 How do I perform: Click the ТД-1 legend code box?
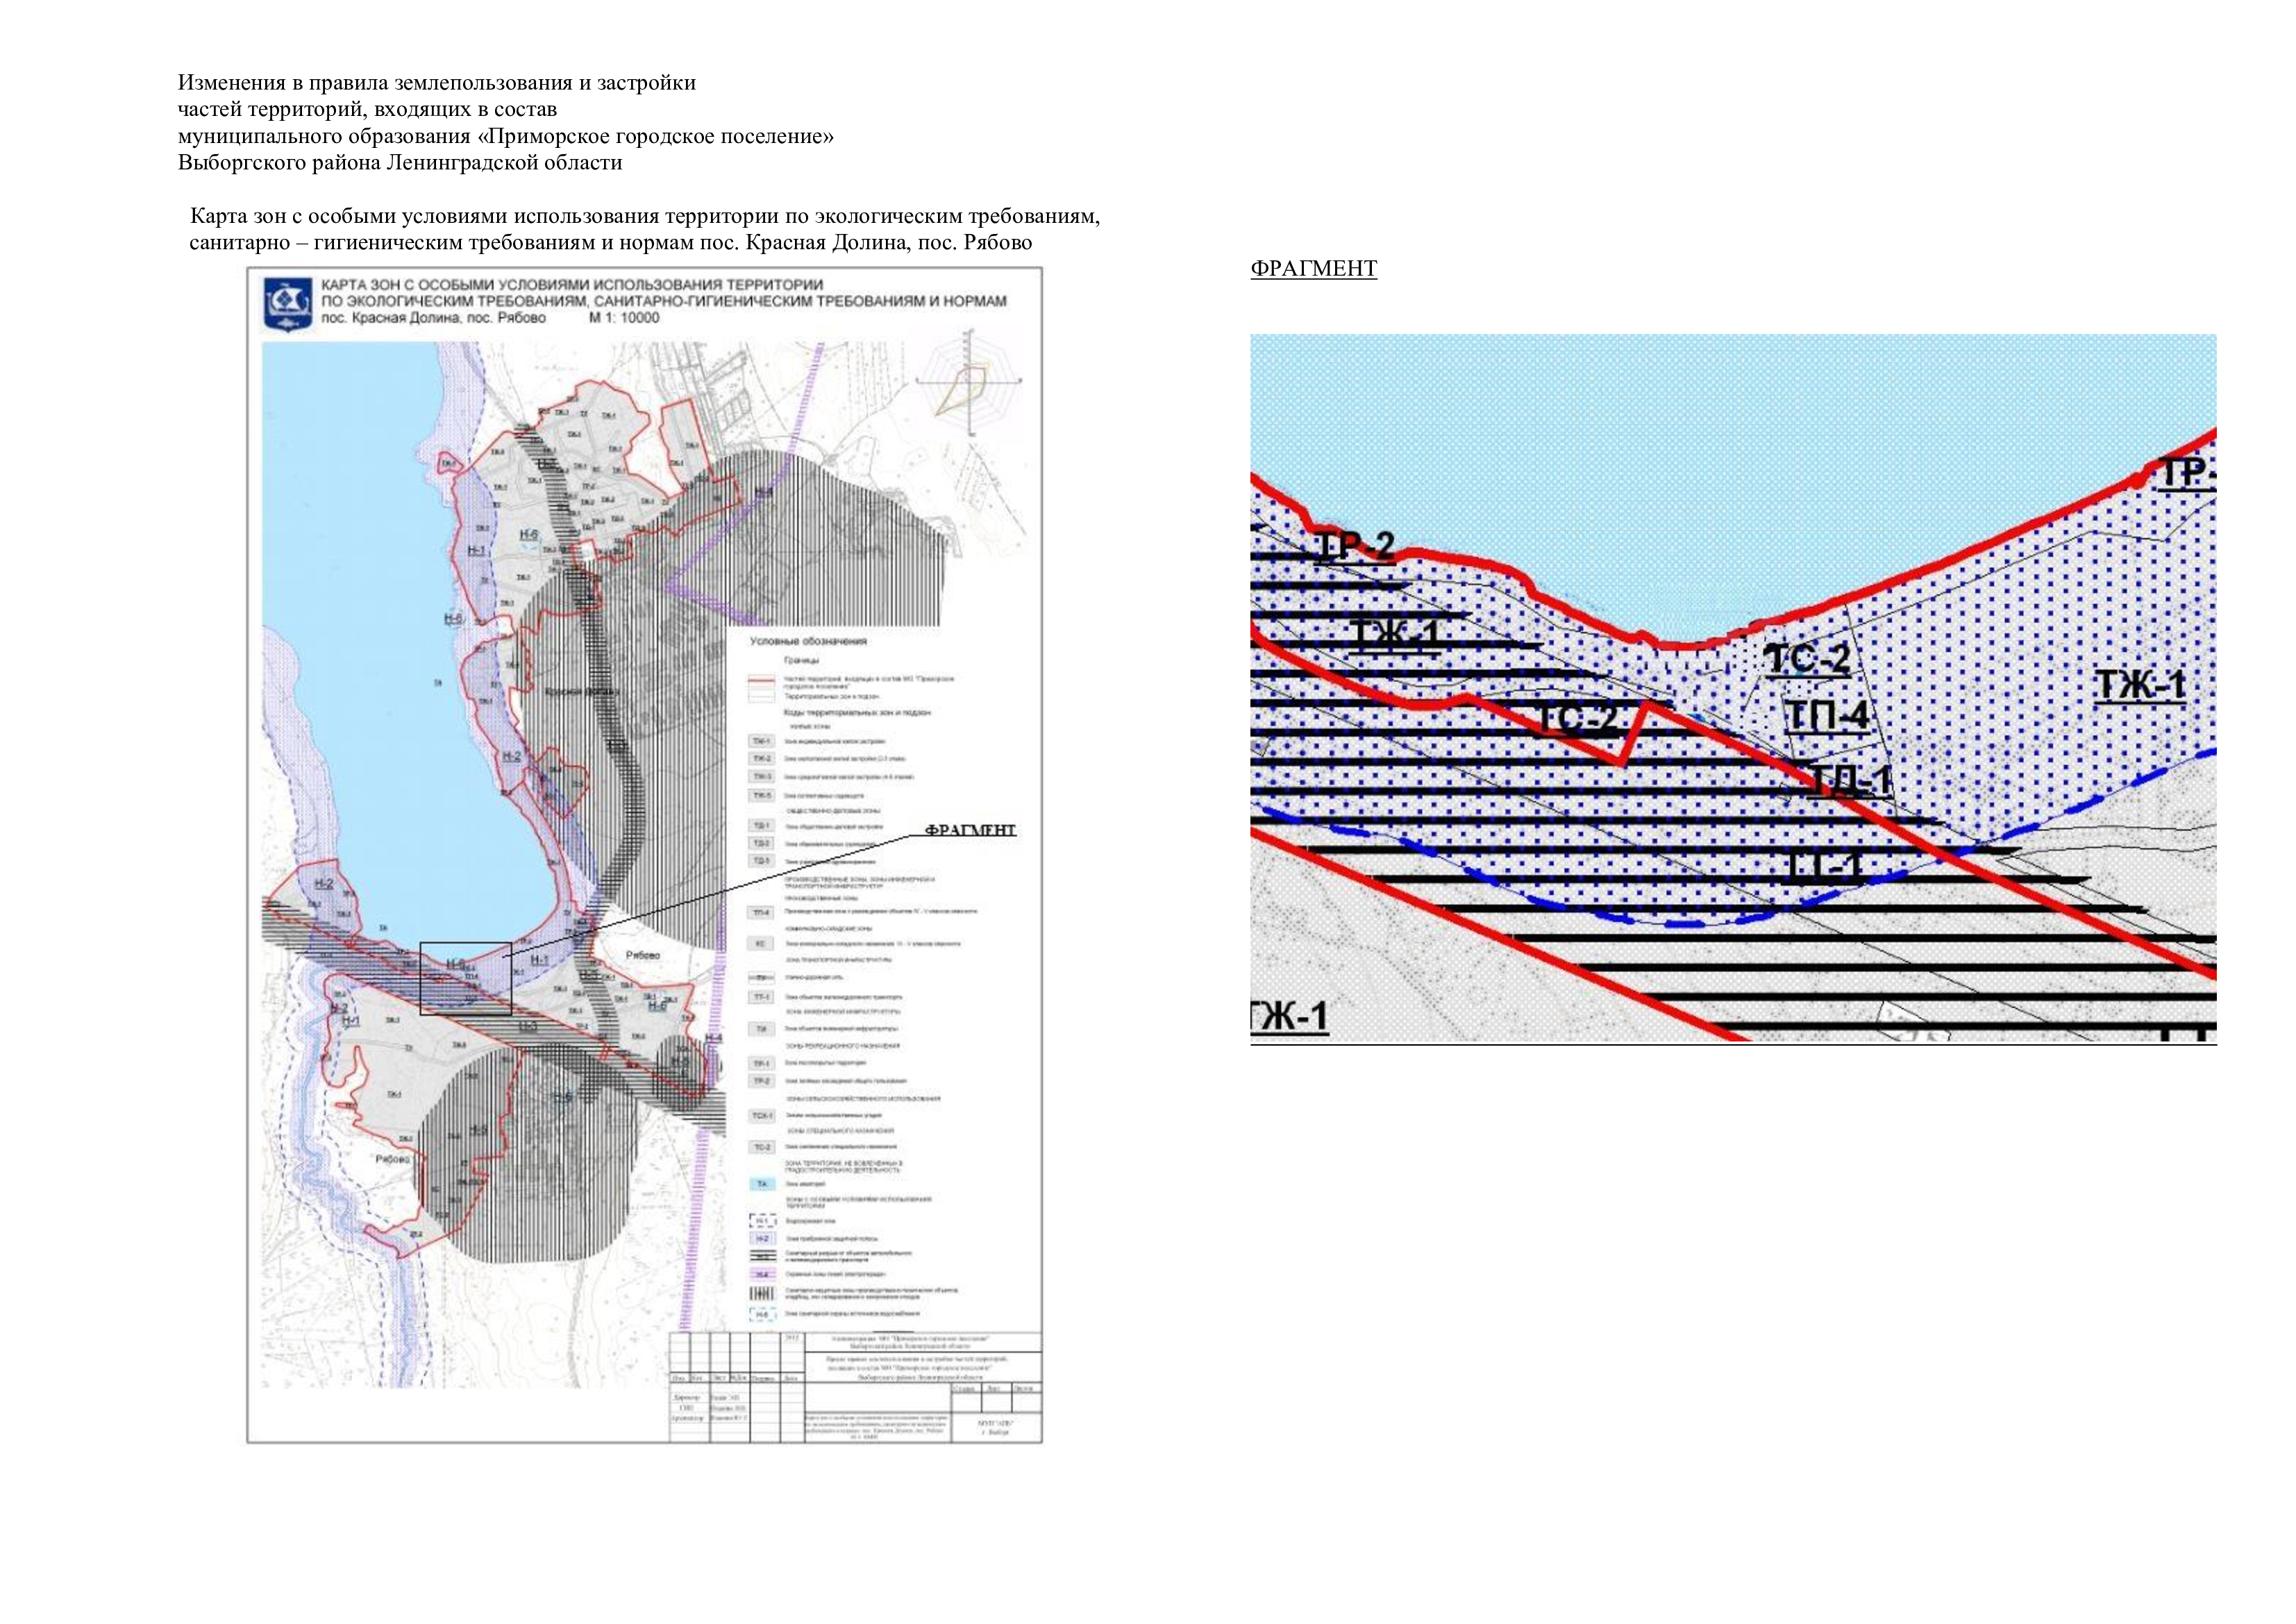click(x=761, y=826)
